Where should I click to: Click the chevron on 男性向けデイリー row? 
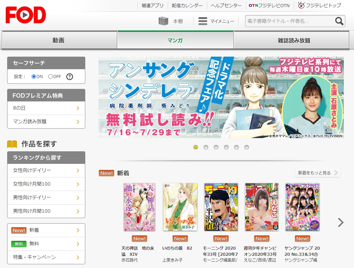coord(78,198)
